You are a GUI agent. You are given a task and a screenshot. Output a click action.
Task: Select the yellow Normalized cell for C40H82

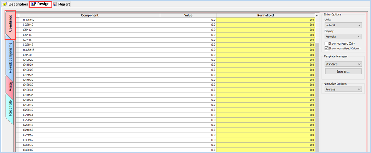click(x=265, y=150)
